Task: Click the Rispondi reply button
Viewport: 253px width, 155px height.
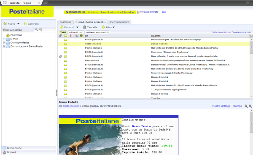Action: pyautogui.click(x=67, y=27)
